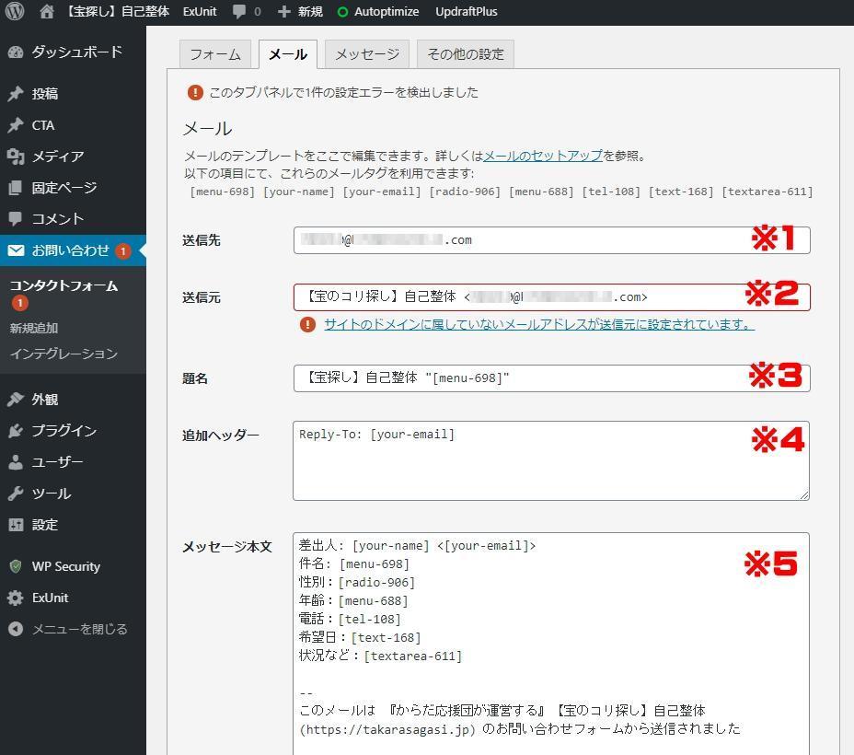Click the お問い合わせ envelope icon
Screen dimensions: 854x755
pyautogui.click(x=16, y=250)
